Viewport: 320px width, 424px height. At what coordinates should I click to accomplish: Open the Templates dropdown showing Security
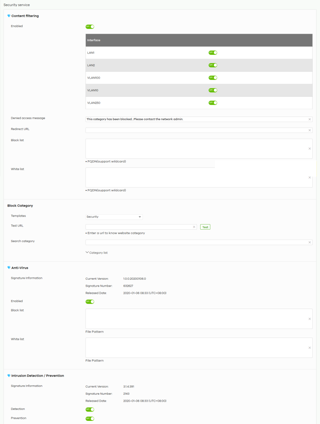[x=114, y=217]
